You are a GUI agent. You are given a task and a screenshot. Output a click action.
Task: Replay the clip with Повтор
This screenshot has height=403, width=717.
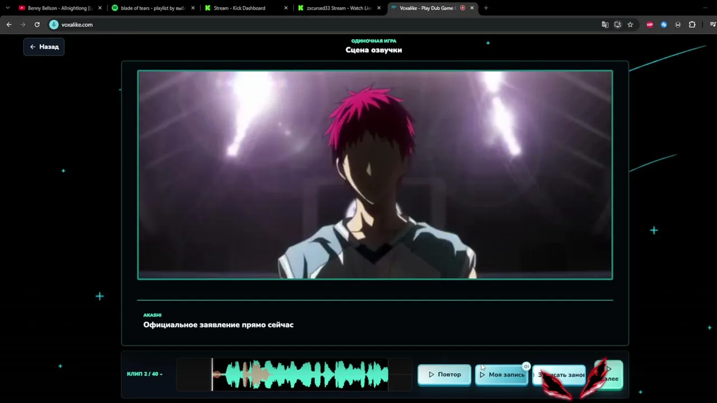click(x=445, y=374)
